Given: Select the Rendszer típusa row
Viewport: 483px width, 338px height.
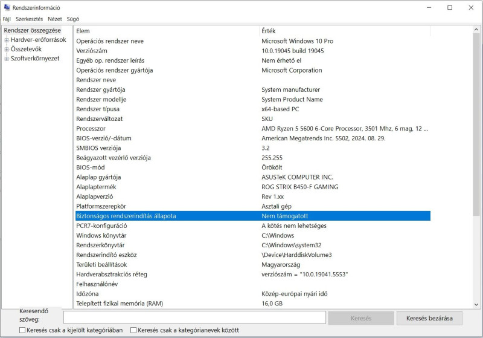Looking at the screenshot, I should [252, 109].
